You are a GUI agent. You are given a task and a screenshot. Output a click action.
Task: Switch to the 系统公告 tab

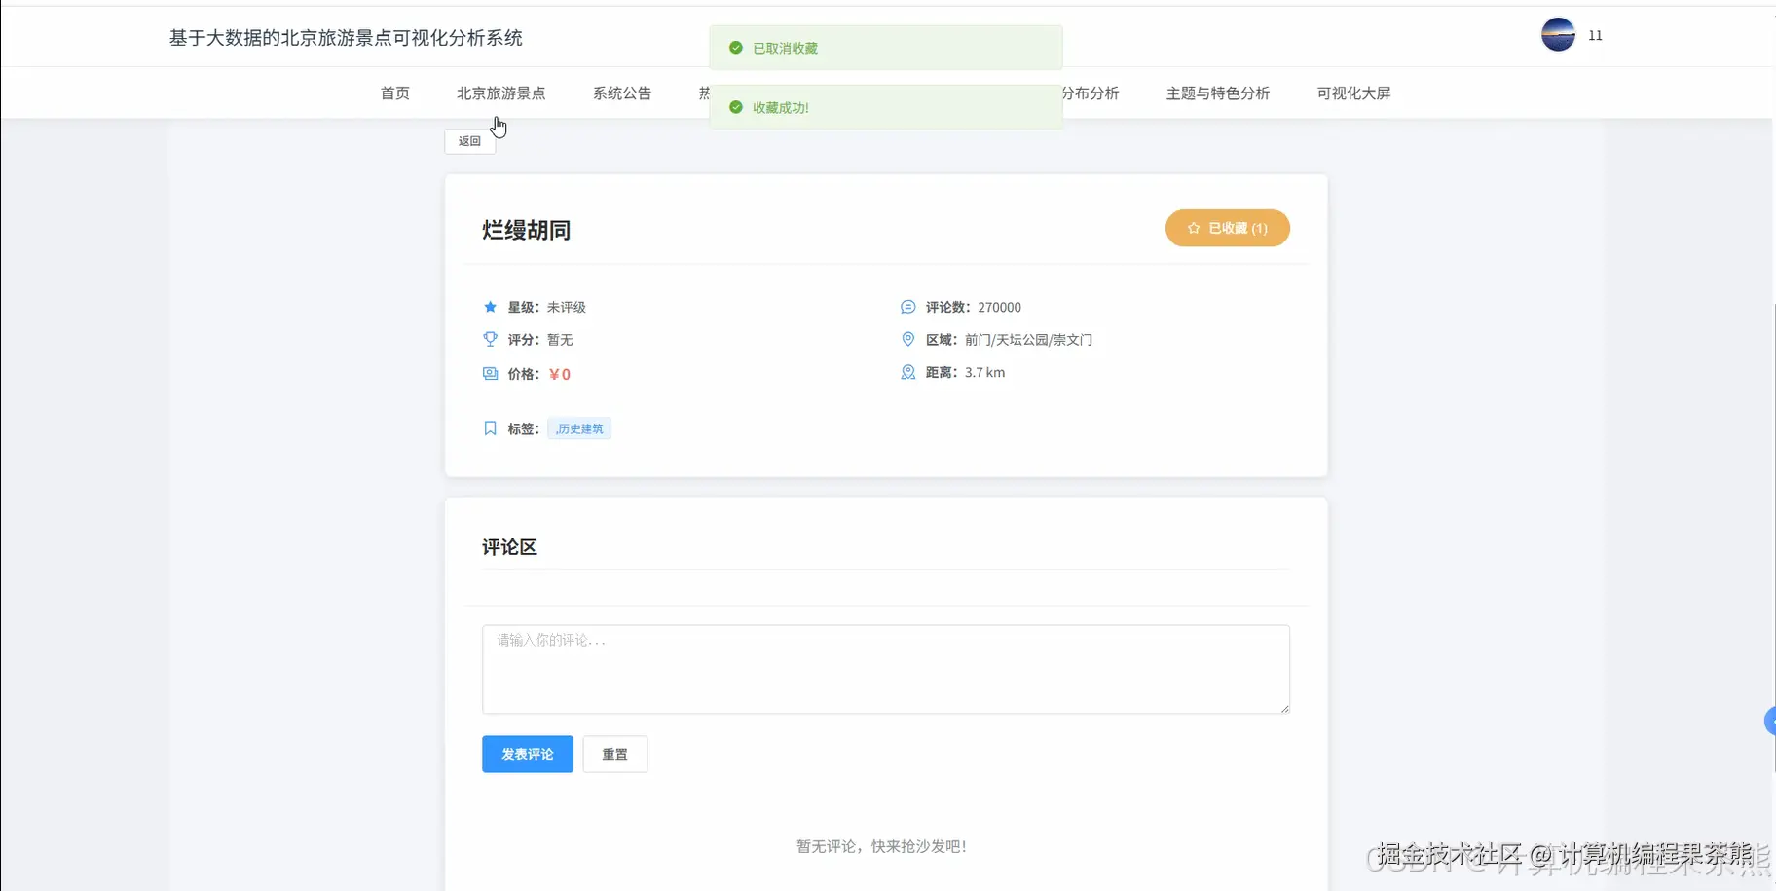coord(622,93)
